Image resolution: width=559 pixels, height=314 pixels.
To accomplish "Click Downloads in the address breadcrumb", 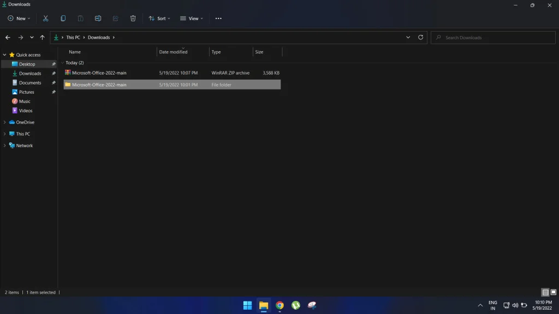I will click(x=99, y=38).
